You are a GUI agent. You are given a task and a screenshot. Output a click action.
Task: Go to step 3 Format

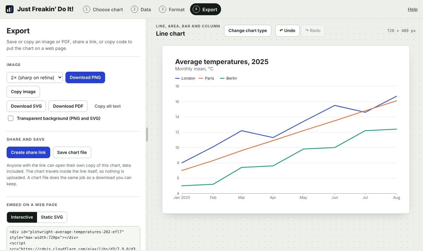(172, 9)
